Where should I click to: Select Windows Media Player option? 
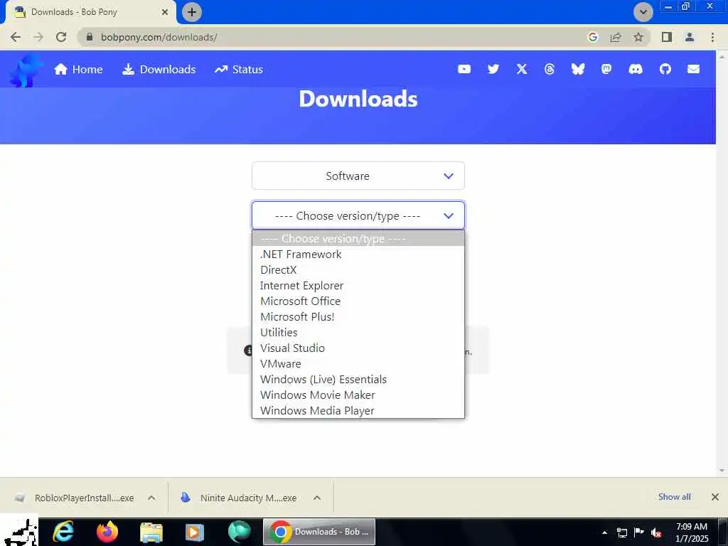tap(358, 410)
